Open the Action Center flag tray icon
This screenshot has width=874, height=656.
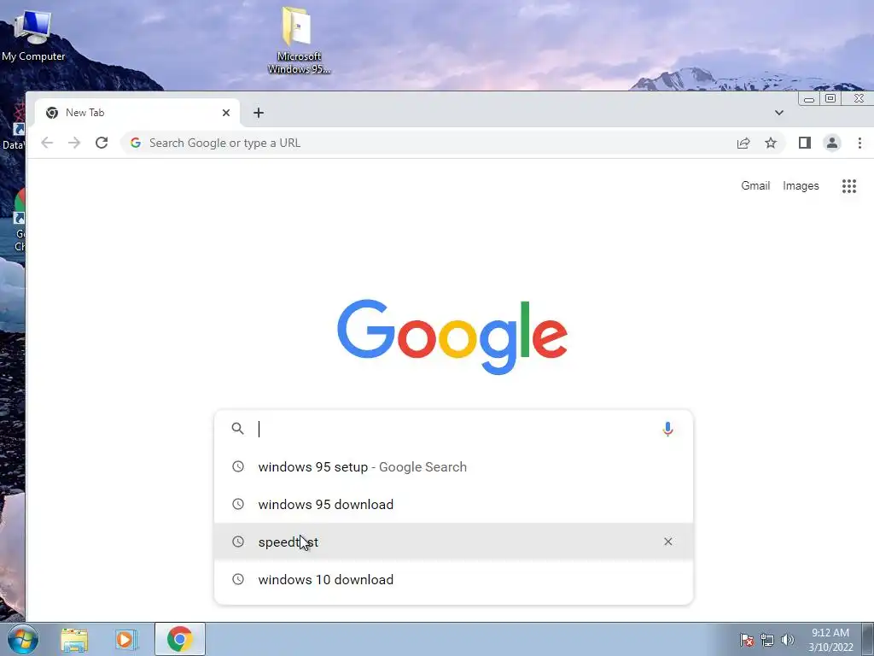click(x=746, y=640)
